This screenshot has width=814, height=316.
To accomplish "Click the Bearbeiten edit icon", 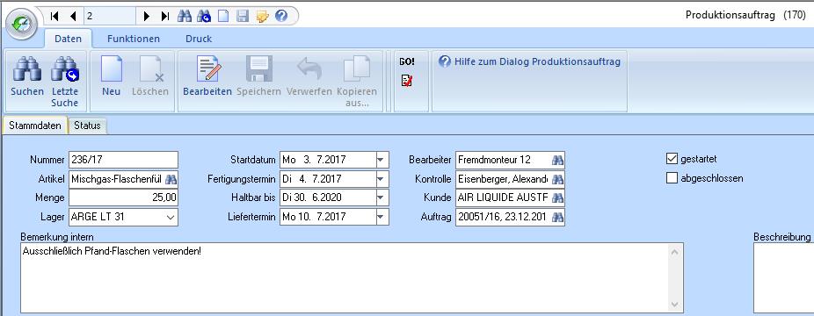I will click(207, 68).
